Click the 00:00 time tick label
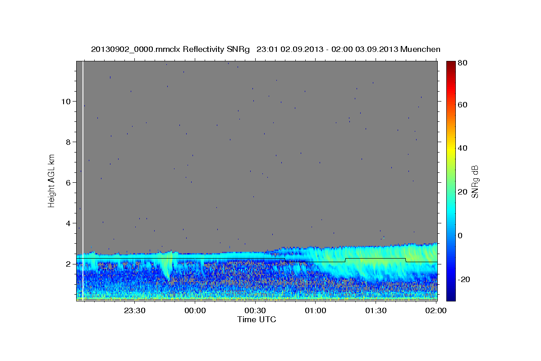541x361 pixels. [x=195, y=311]
